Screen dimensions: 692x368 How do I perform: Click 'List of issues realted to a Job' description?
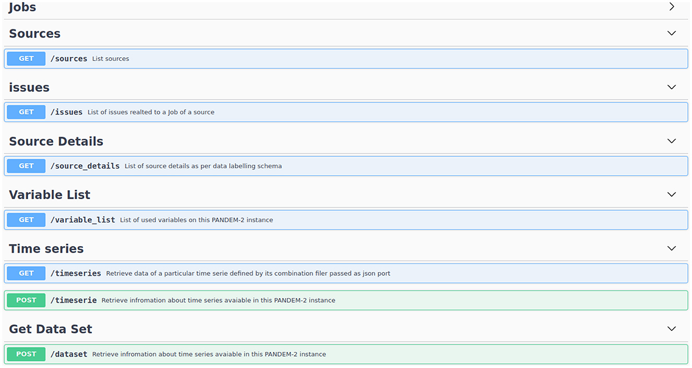151,112
